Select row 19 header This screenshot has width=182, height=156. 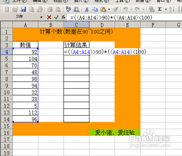7,153
